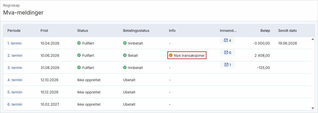The height and width of the screenshot is (113, 318).
Task: Click the date 10.06.2026
Action: (50, 55)
